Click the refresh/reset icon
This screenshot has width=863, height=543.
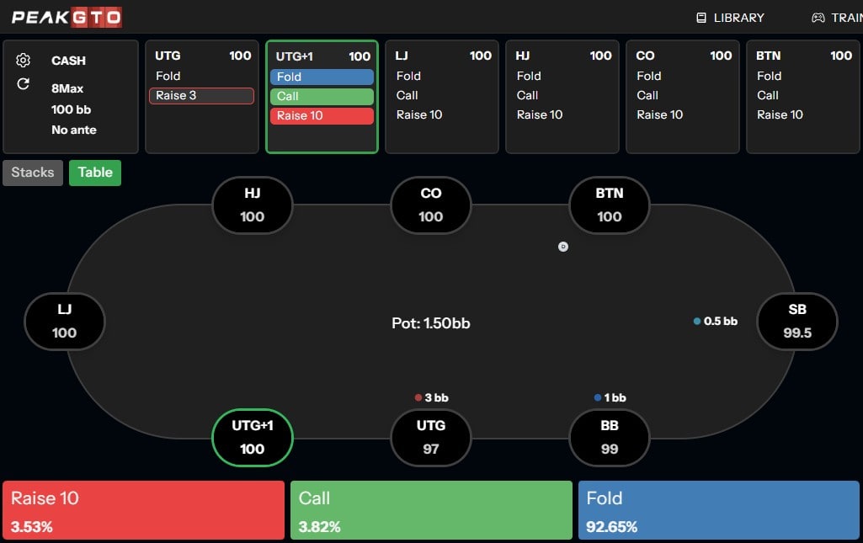[24, 84]
